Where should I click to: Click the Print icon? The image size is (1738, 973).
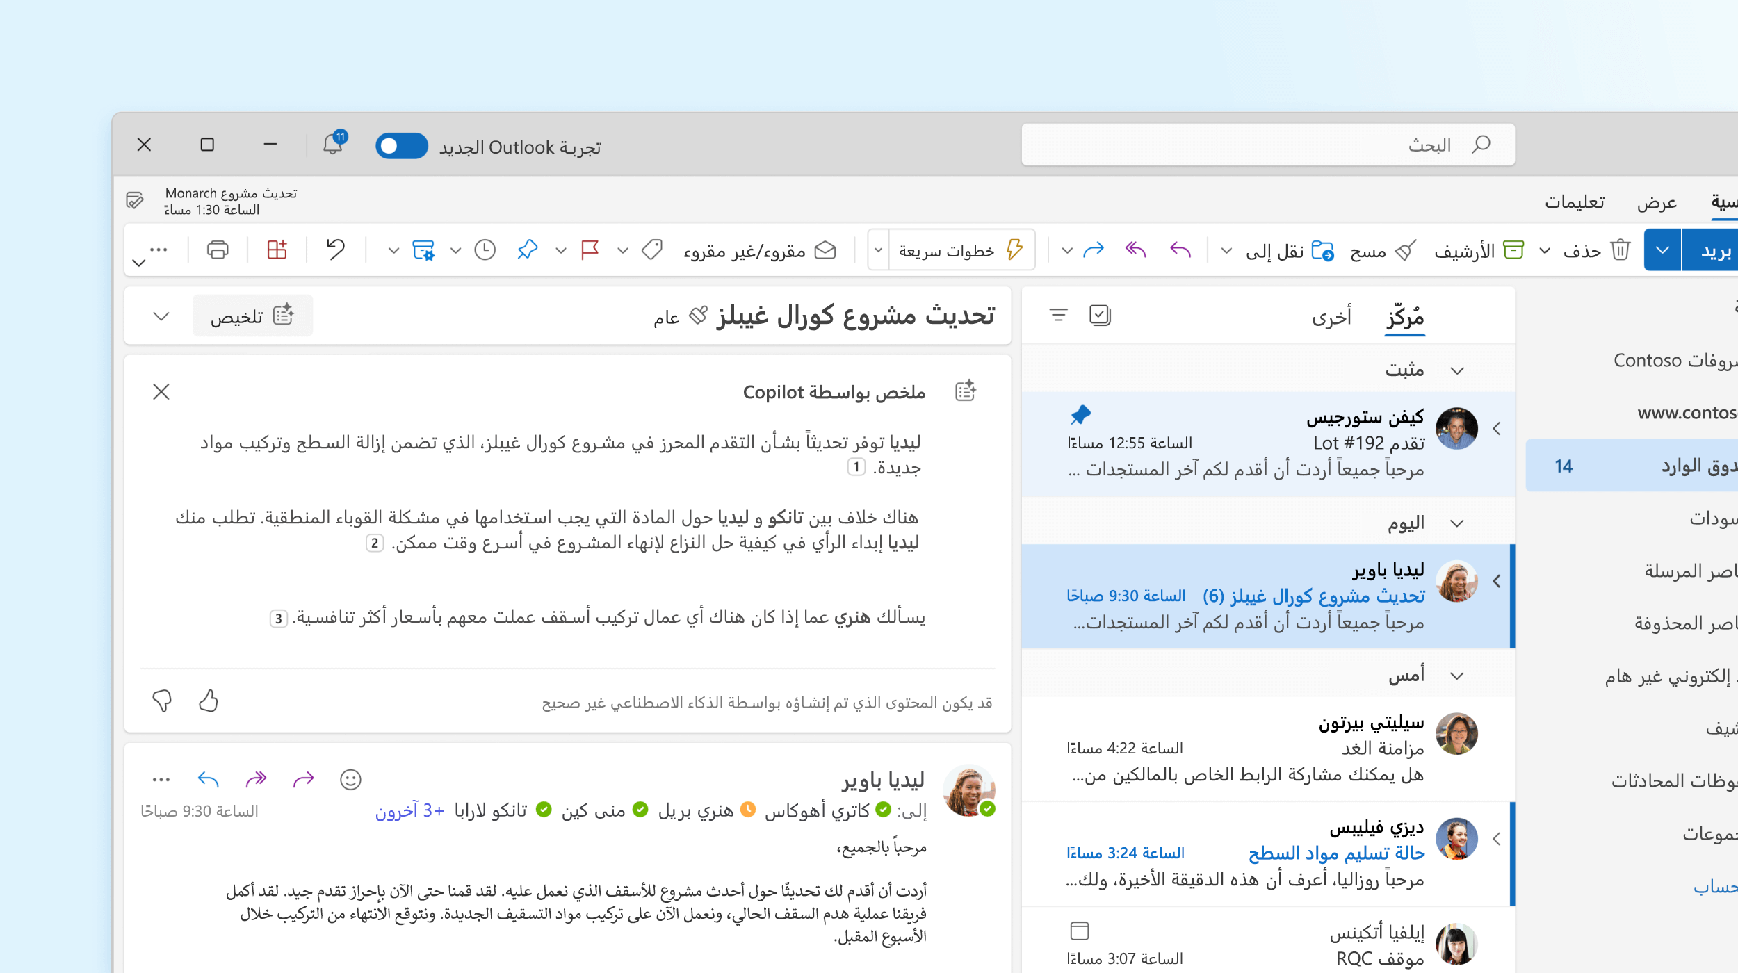pos(218,250)
